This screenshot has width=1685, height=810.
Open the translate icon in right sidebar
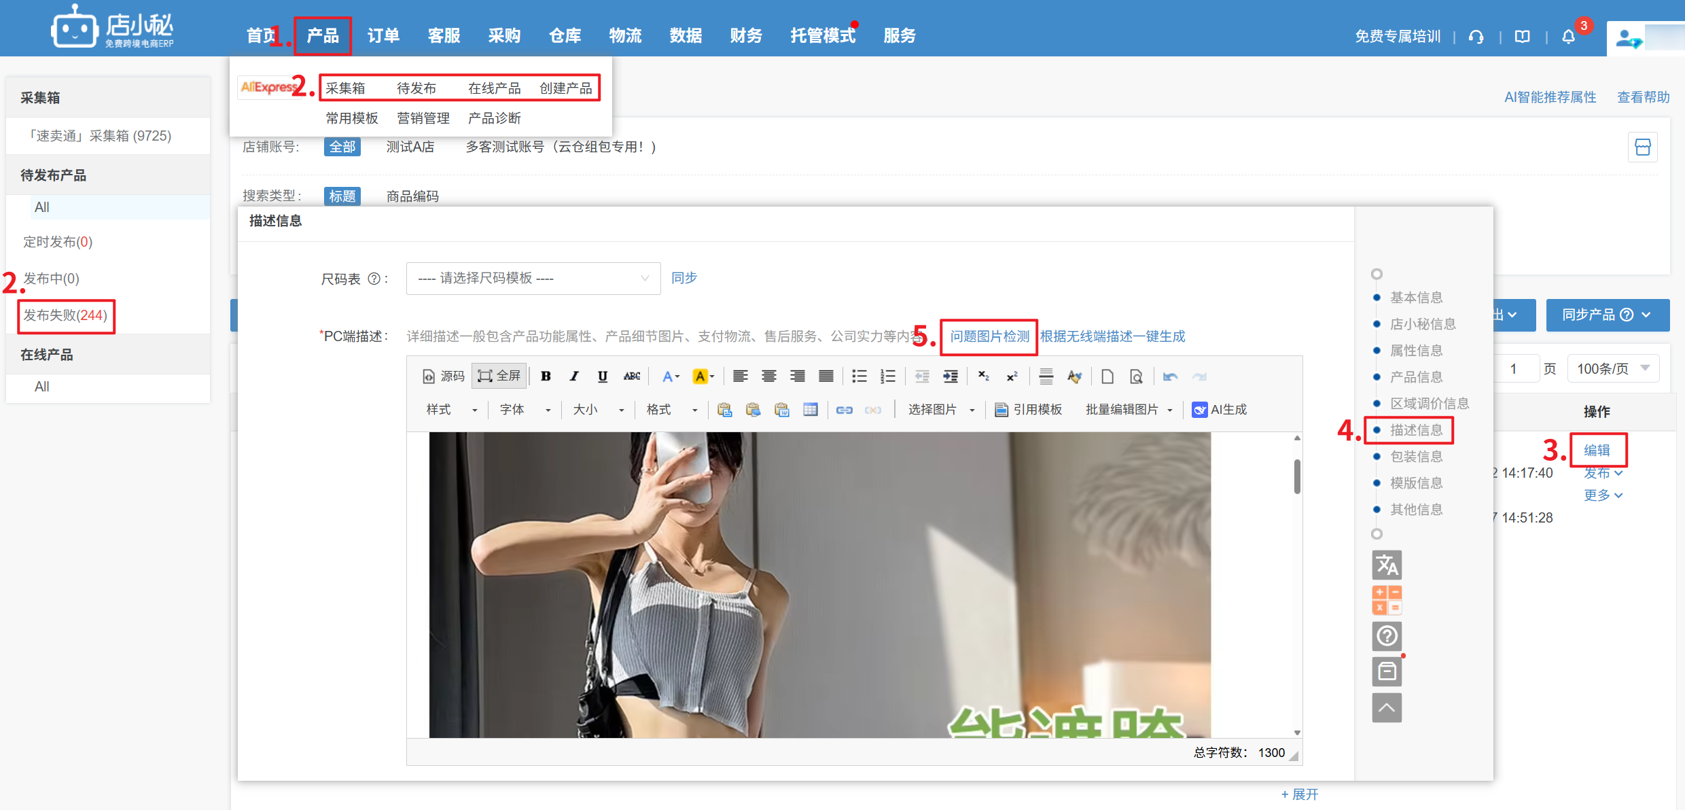pyautogui.click(x=1386, y=564)
